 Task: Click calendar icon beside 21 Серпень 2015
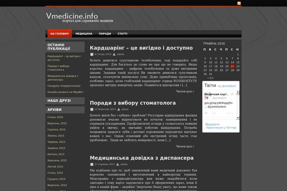92,164
